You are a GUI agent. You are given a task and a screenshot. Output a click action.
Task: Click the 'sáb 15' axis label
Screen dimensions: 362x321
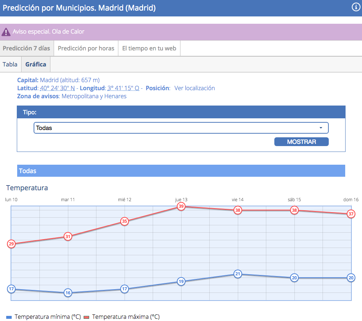294,200
